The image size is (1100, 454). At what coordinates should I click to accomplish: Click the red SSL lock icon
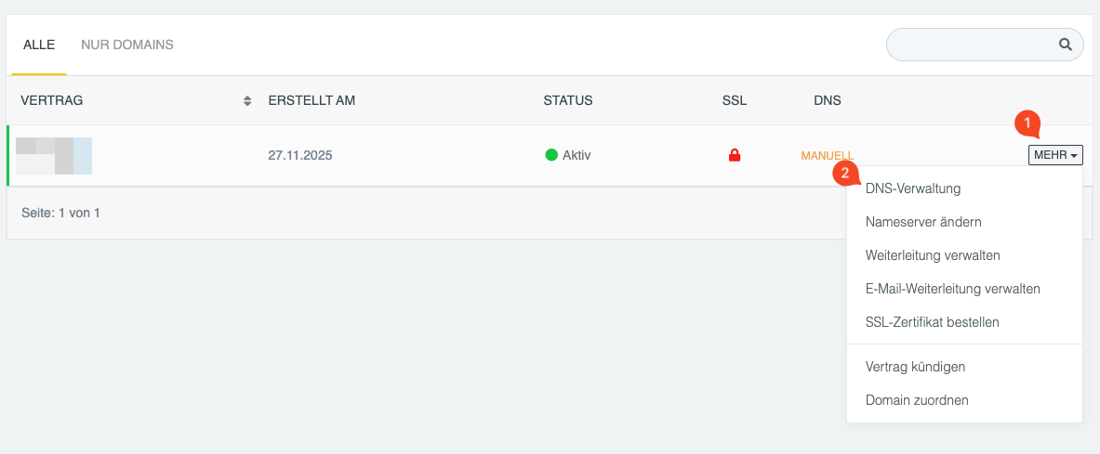coord(735,156)
